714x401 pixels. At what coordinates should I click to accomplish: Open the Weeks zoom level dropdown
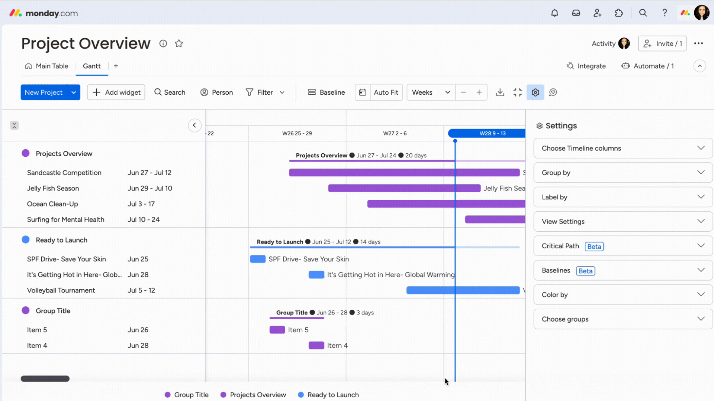430,92
